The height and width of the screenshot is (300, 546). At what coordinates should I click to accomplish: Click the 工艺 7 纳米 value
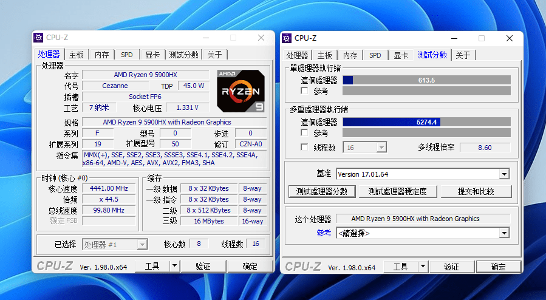[99, 107]
